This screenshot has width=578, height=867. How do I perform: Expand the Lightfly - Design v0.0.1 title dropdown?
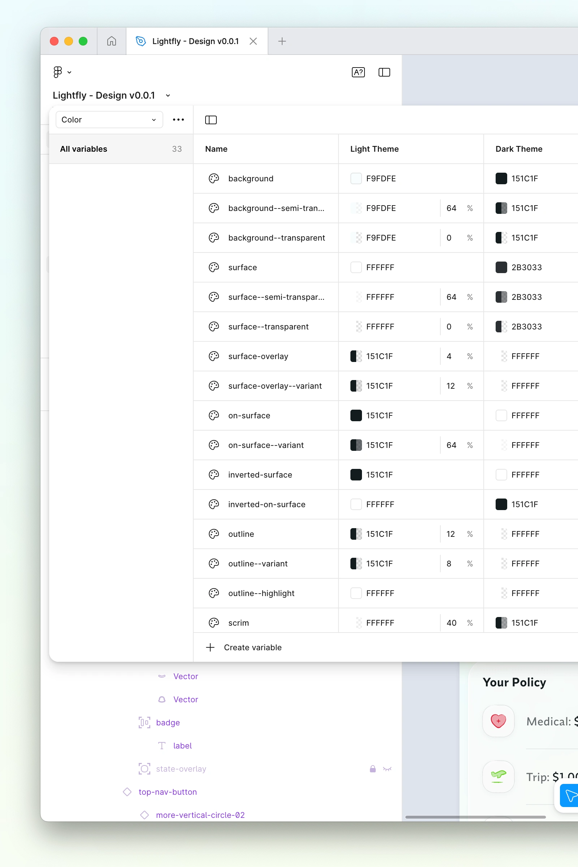tap(168, 95)
